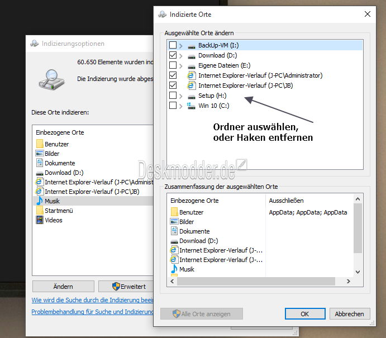Image resolution: width=386 pixels, height=338 pixels.
Task: Click scroll left arrow in summary list
Action: point(172,281)
